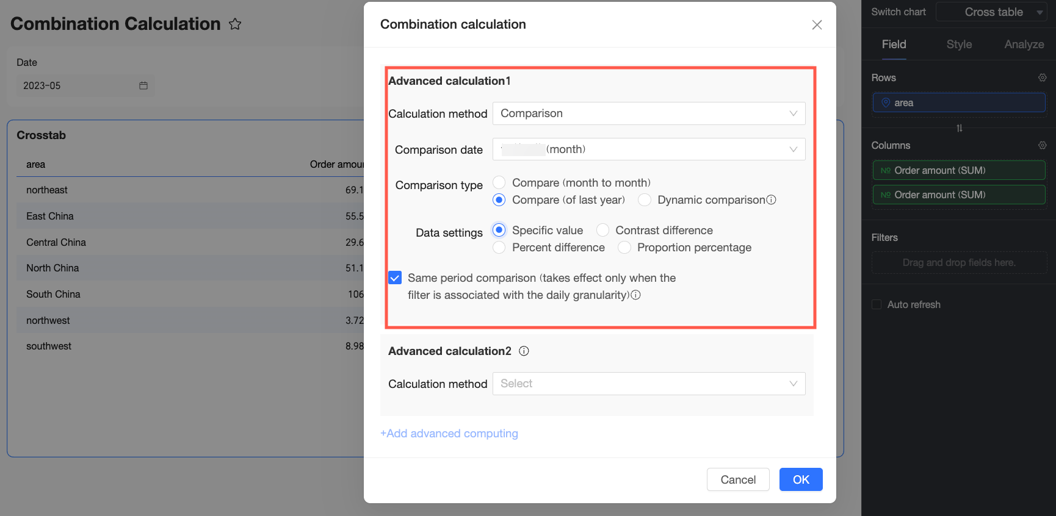Click the Cancel button
The height and width of the screenshot is (516, 1056).
pyautogui.click(x=738, y=479)
